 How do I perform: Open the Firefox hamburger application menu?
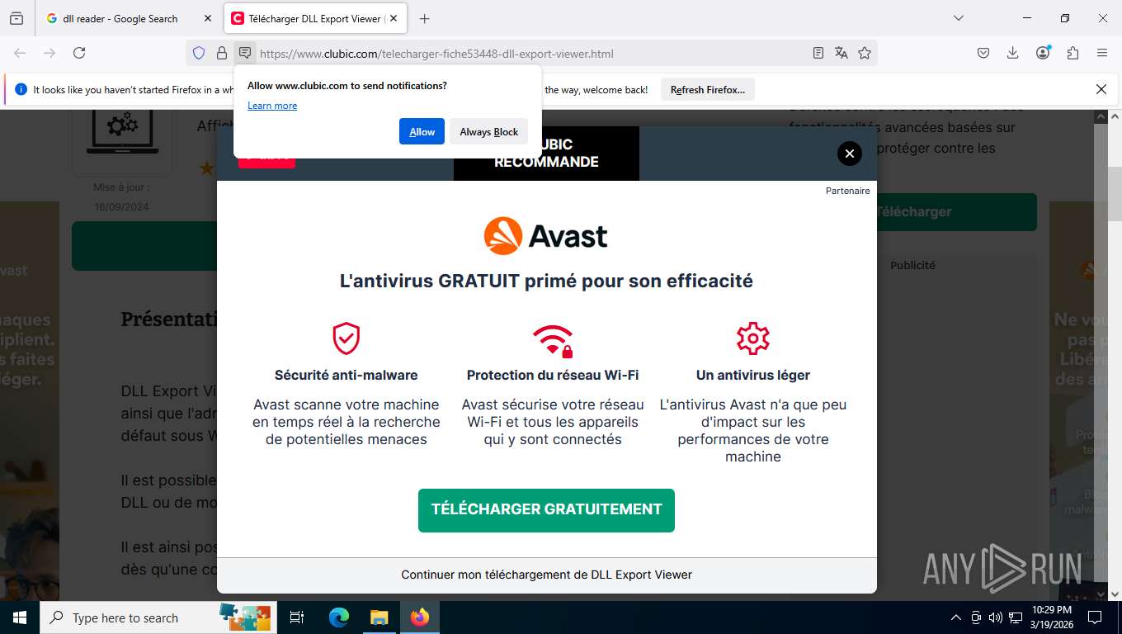click(1102, 53)
